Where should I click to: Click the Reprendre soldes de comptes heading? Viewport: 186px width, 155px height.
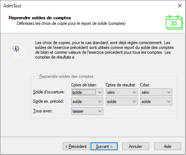pos(40,18)
